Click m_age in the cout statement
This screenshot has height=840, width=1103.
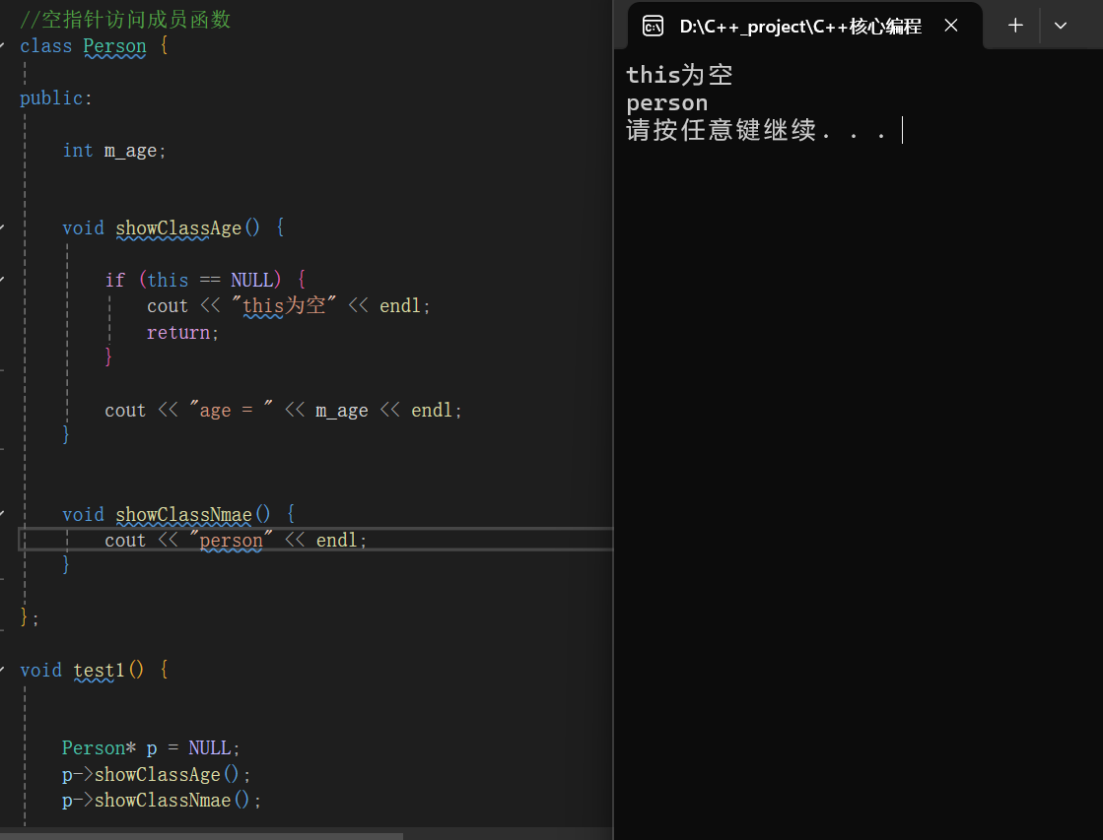tap(342, 410)
